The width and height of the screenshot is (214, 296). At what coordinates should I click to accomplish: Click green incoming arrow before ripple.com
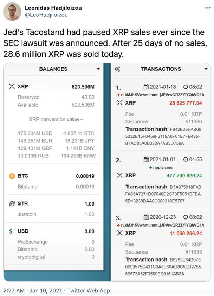[150, 168]
